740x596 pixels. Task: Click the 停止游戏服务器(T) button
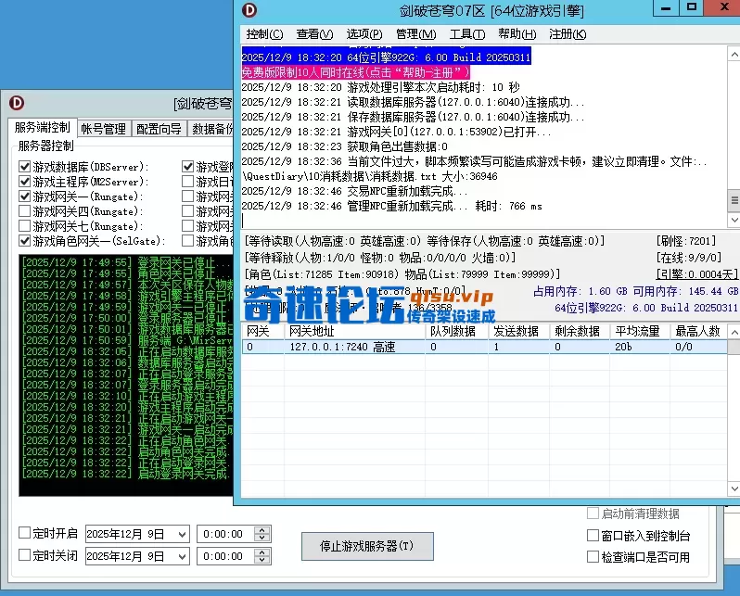tap(367, 547)
